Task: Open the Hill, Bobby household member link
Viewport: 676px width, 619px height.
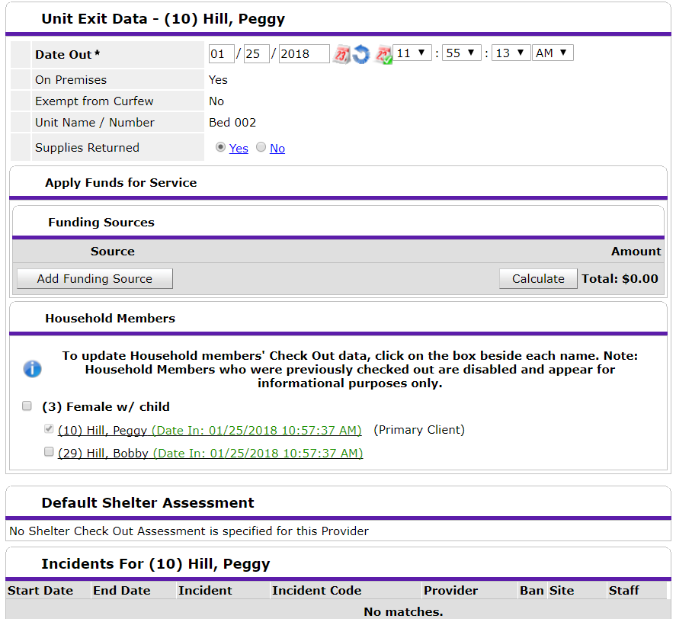Action: 104,454
